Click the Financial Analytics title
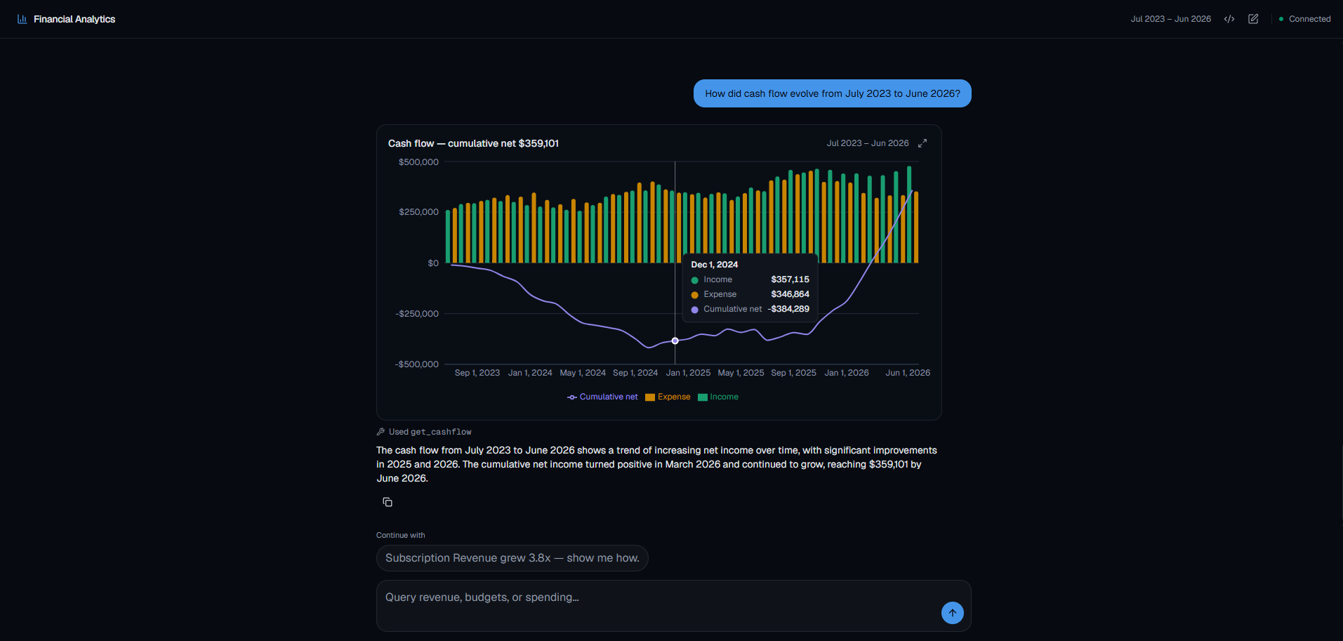1343x641 pixels. click(x=74, y=19)
